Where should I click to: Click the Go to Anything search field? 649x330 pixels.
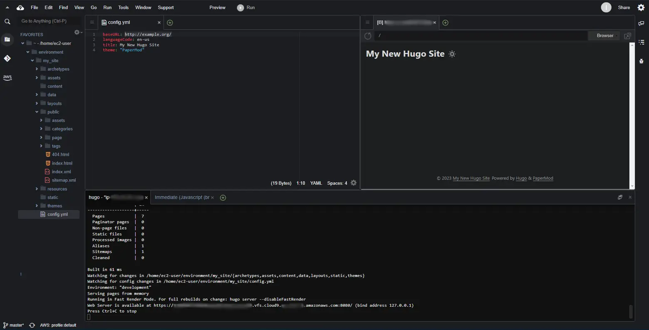(x=49, y=21)
